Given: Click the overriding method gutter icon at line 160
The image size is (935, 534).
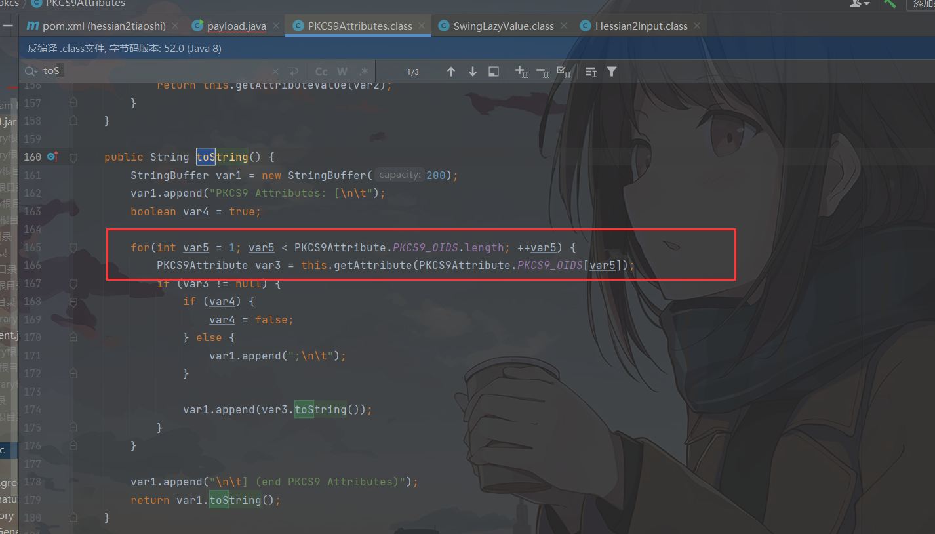Looking at the screenshot, I should click(x=53, y=157).
